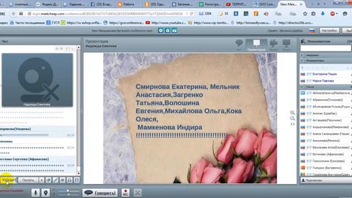This screenshot has width=352, height=198.
Task: Click the lock icon in chat toolbar
Action: point(70,180)
